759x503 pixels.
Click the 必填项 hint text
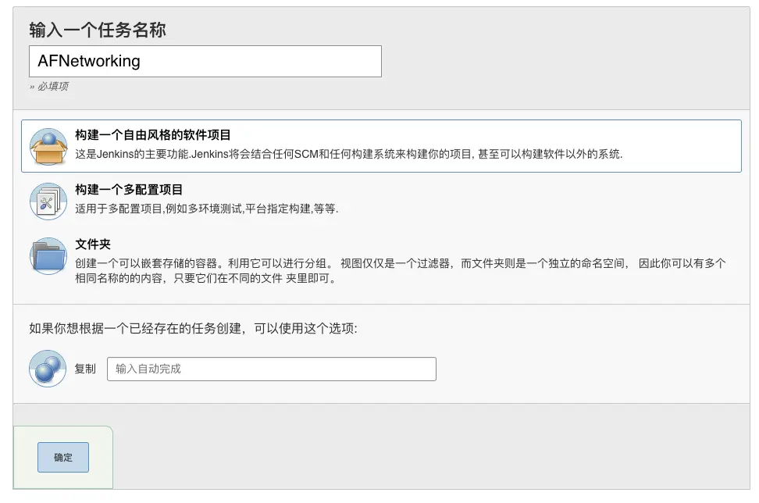click(49, 86)
